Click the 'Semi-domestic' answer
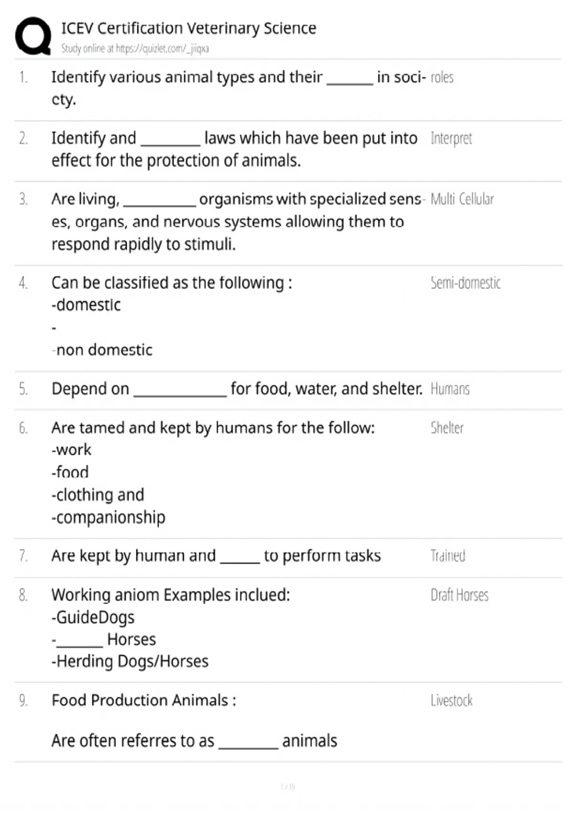This screenshot has height=813, width=574. point(465,283)
